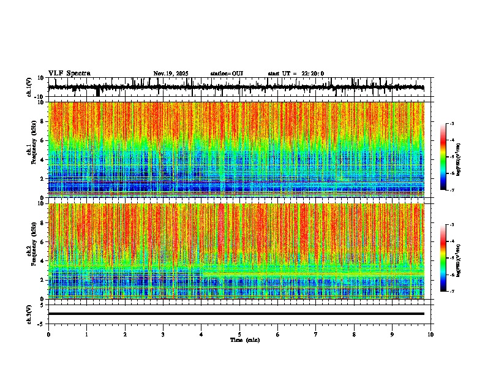
Task: Select the date text "Nov.19, 2025"
Action: (x=171, y=74)
